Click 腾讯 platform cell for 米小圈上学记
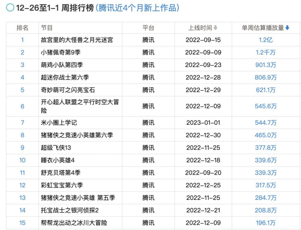 pos(148,123)
